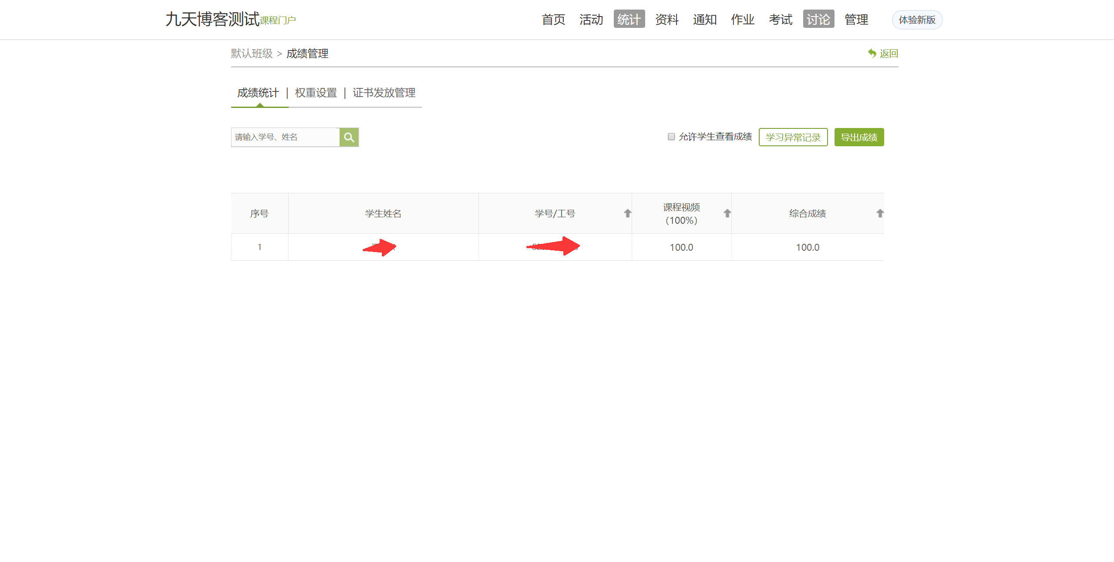
Task: Switch to the 权重设置 tab
Action: click(x=315, y=93)
